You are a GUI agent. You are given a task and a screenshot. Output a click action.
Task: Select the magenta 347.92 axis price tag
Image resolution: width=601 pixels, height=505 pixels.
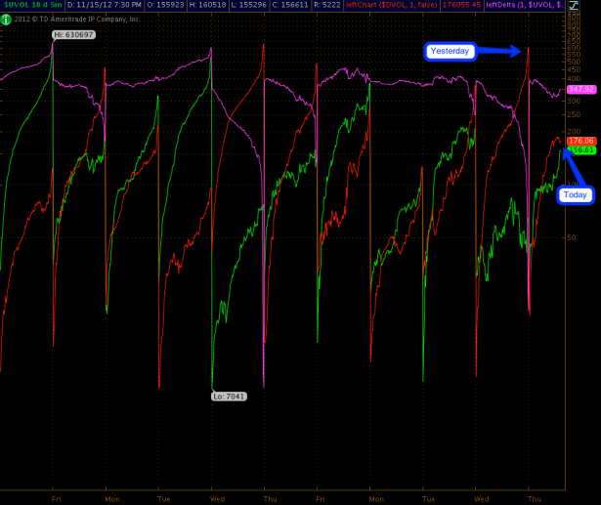(581, 89)
